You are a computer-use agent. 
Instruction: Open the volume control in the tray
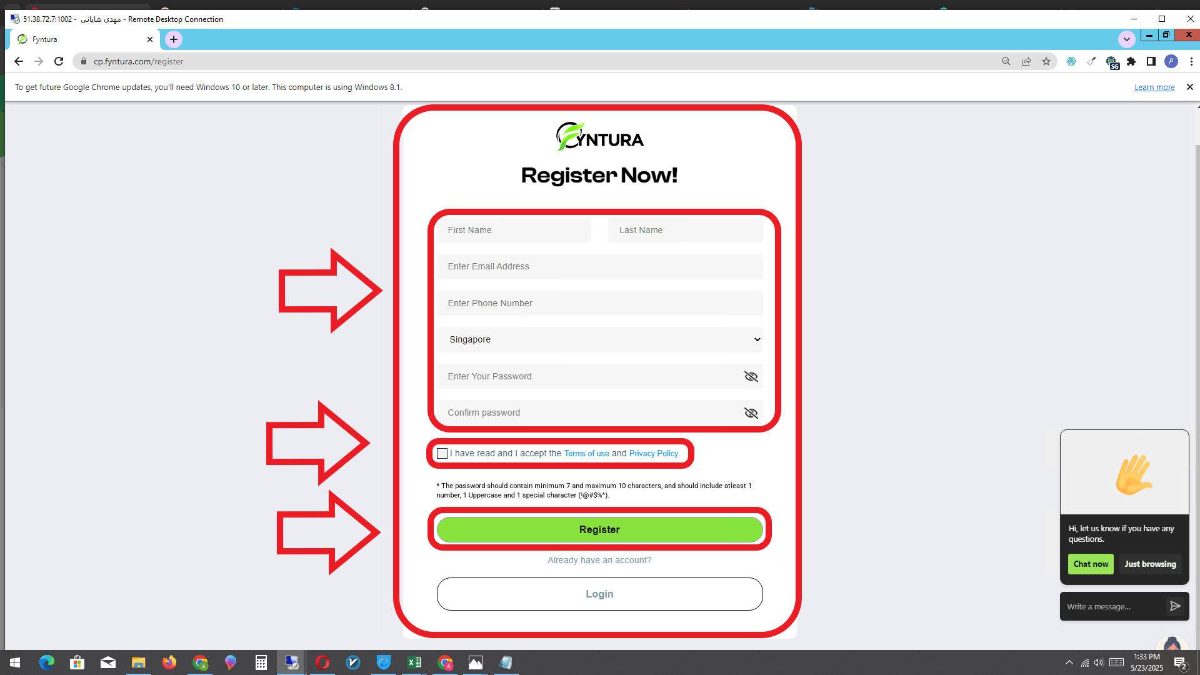1099,662
